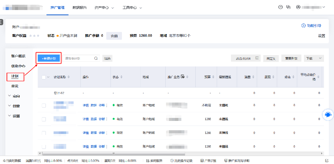The height and width of the screenshot is (164, 334).
Task: Click the help question mark icon
Action: click(x=280, y=7)
